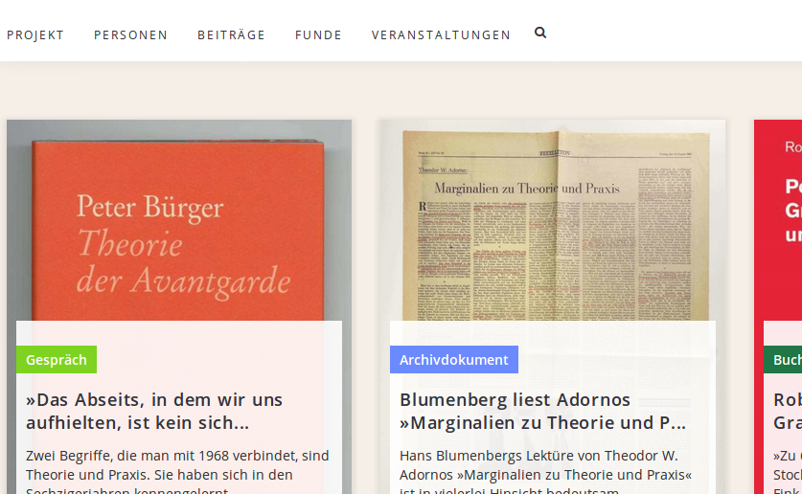This screenshot has height=494, width=802.
Task: Click the red card on the right edge
Action: click(778, 306)
